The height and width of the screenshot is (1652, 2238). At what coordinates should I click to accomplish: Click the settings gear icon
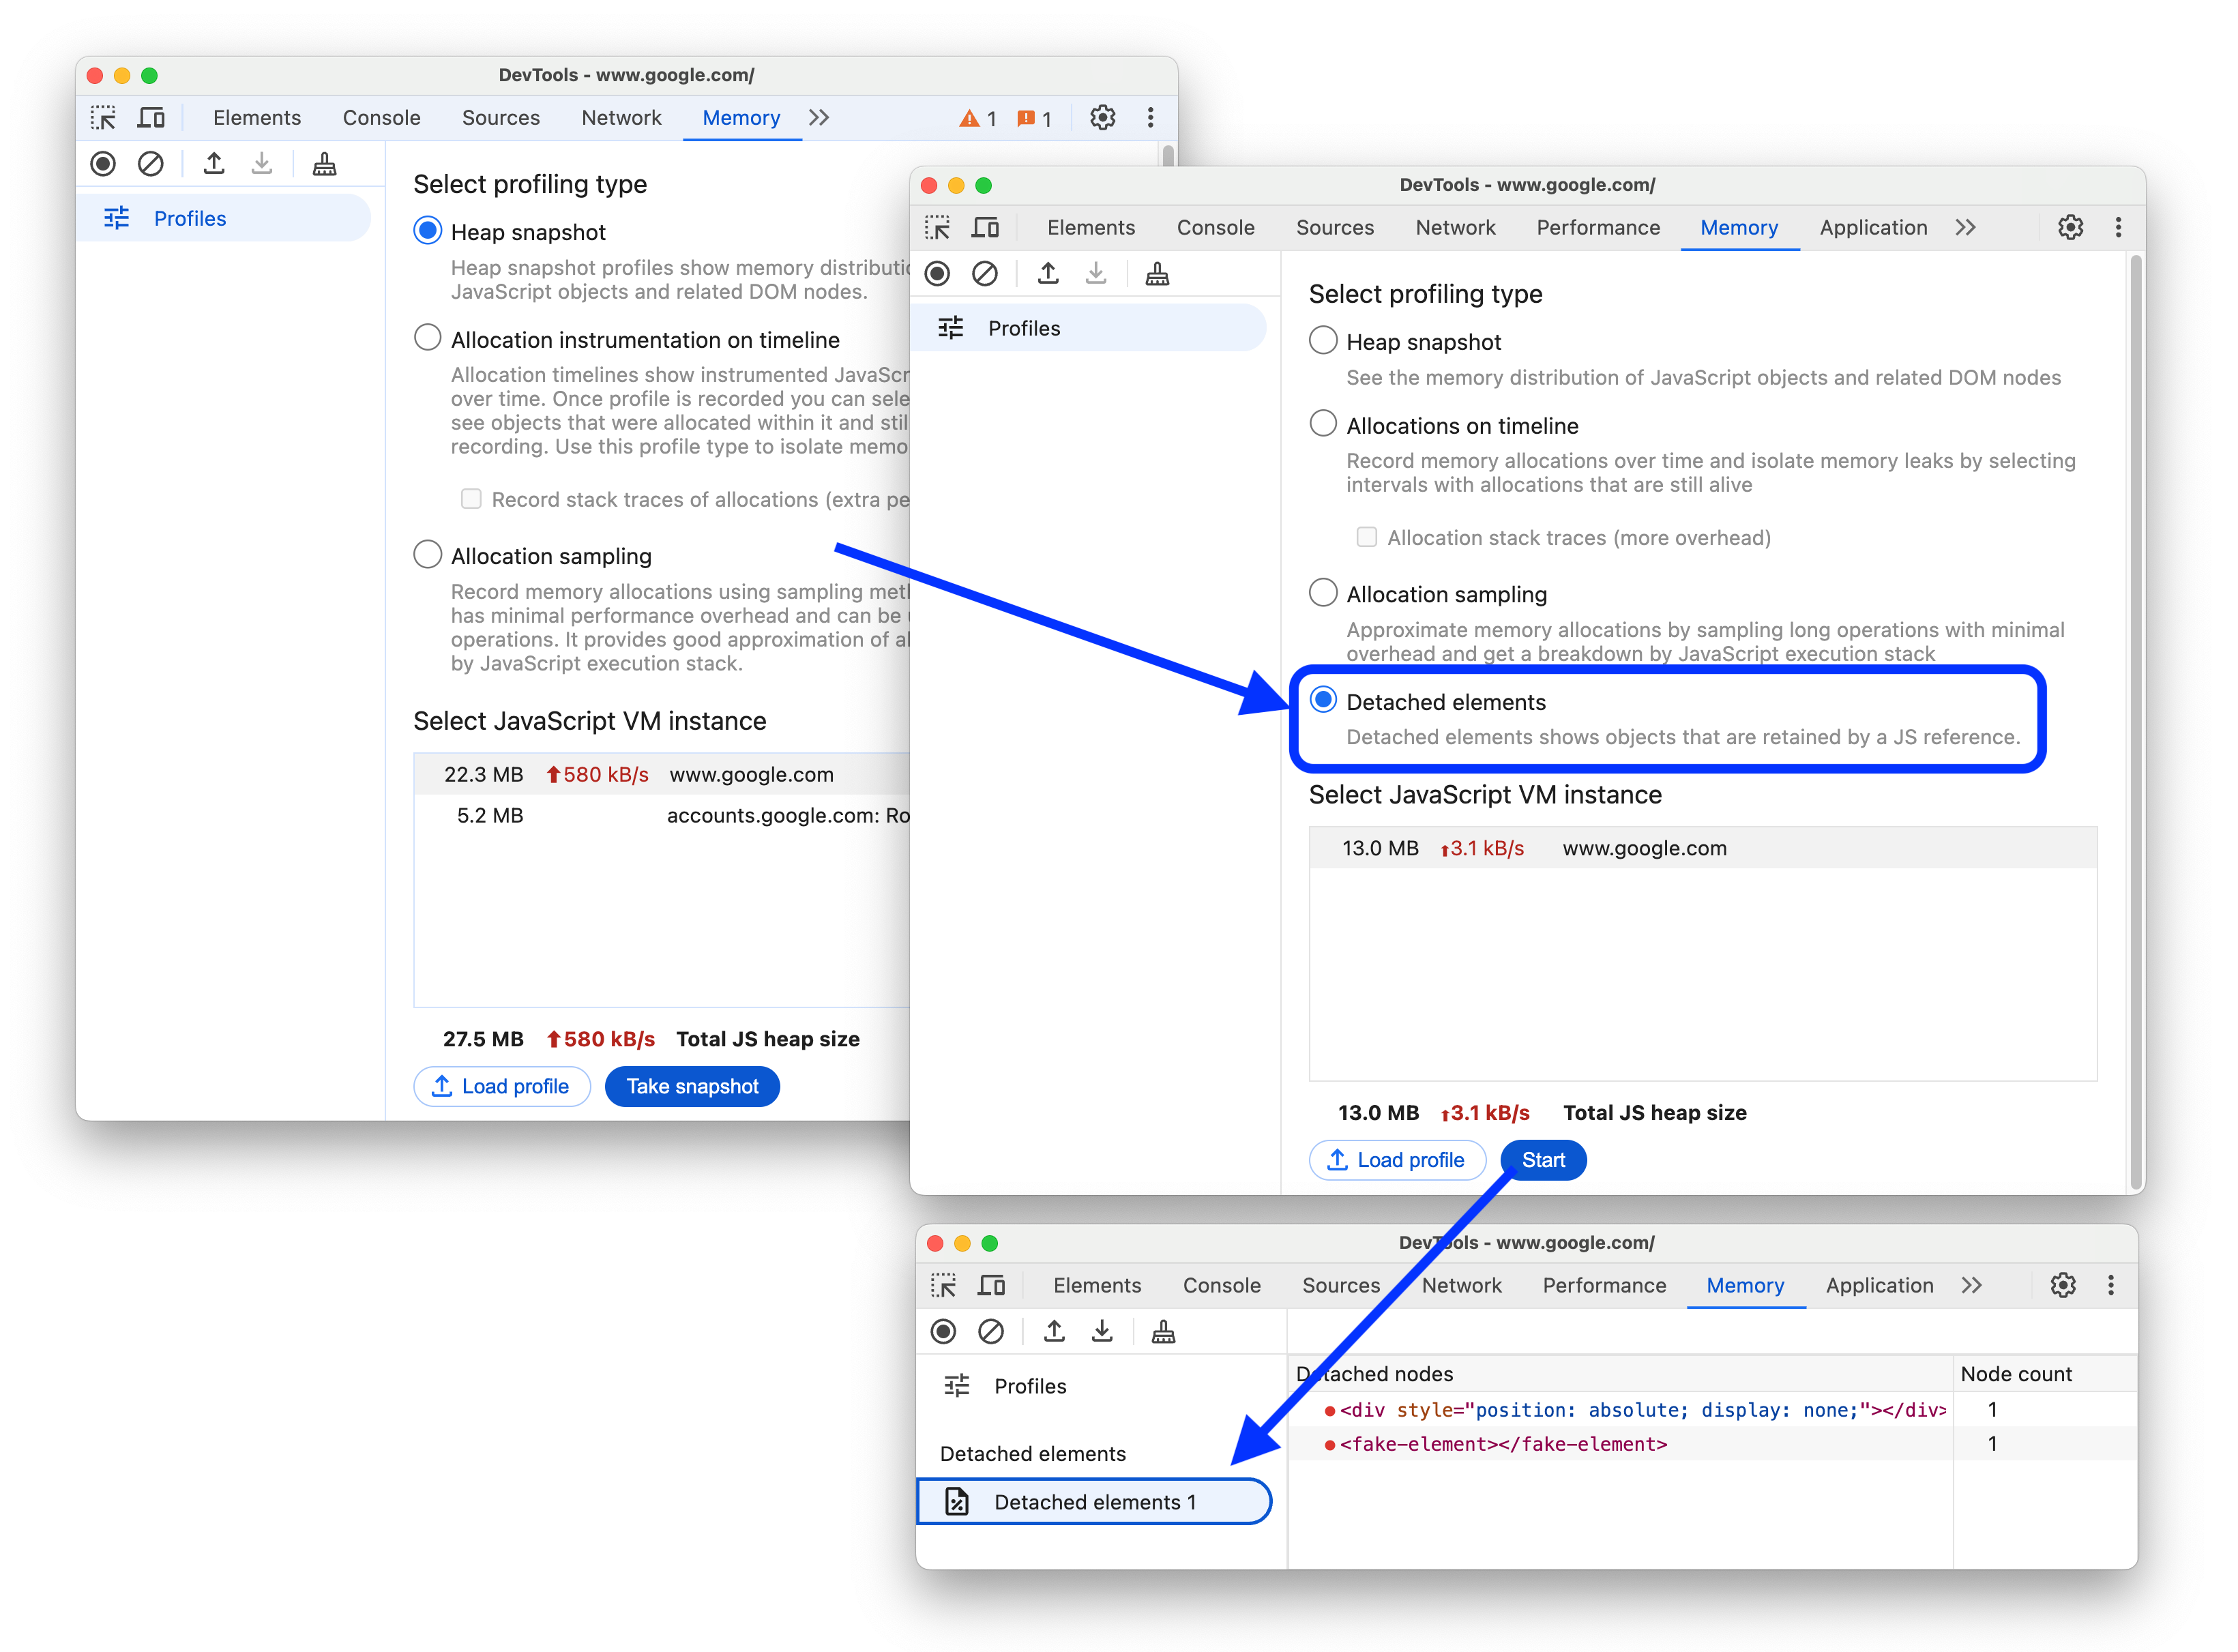pyautogui.click(x=2070, y=228)
